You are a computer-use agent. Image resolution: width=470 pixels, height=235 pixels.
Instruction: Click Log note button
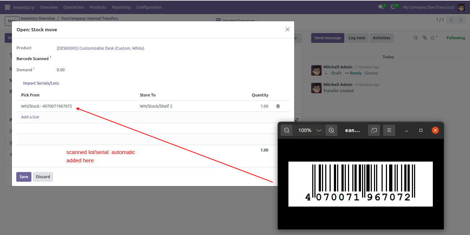click(357, 38)
